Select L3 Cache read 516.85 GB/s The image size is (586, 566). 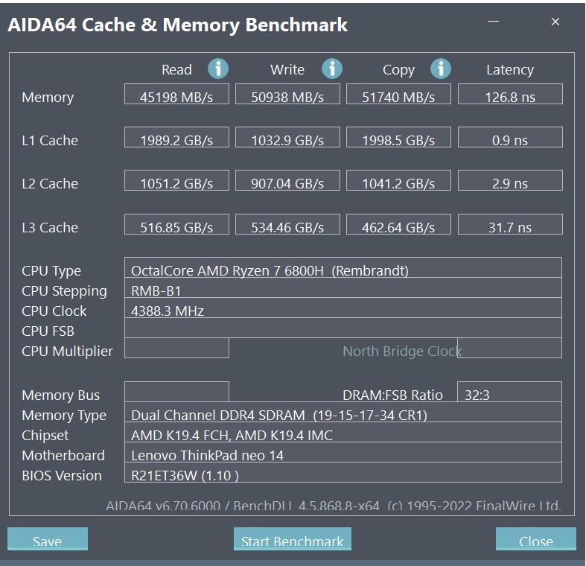pos(176,224)
